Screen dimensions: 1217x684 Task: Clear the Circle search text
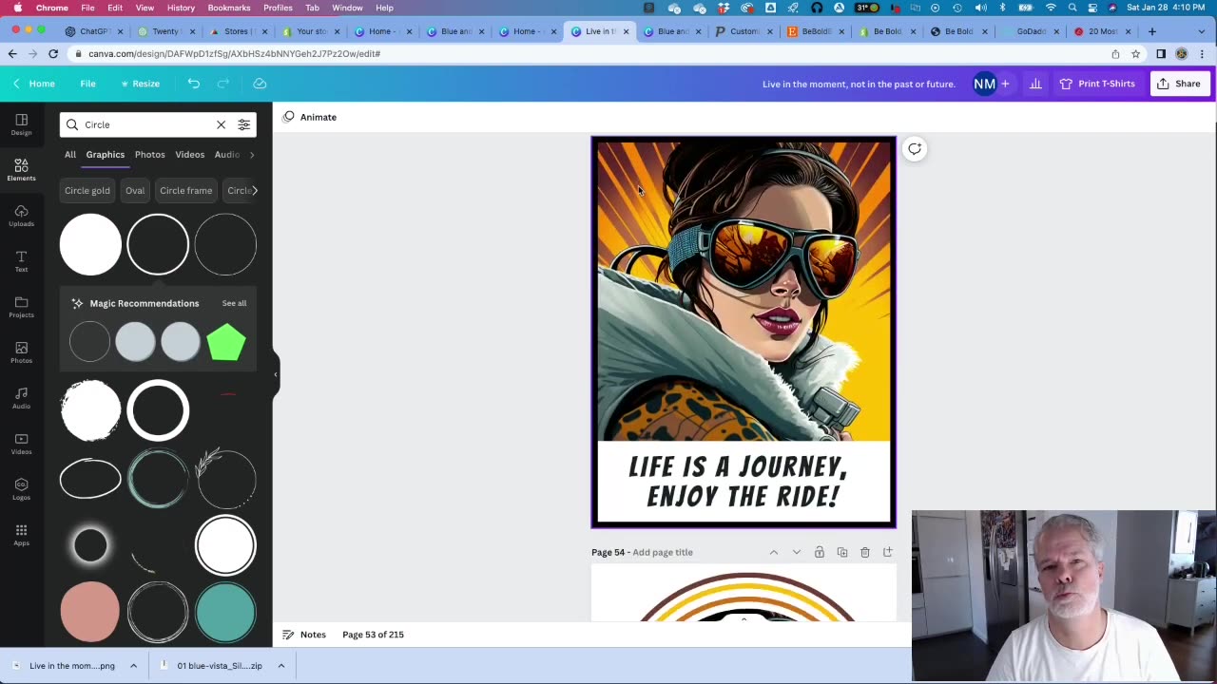(x=222, y=124)
